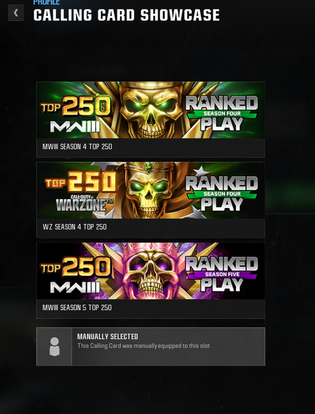Click the green Season Four ribbon on MWIII card
The height and width of the screenshot is (414, 315).
(222, 114)
